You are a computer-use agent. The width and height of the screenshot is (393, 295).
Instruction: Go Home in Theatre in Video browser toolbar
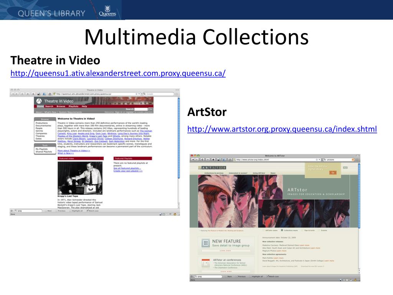pyautogui.click(x=33, y=94)
